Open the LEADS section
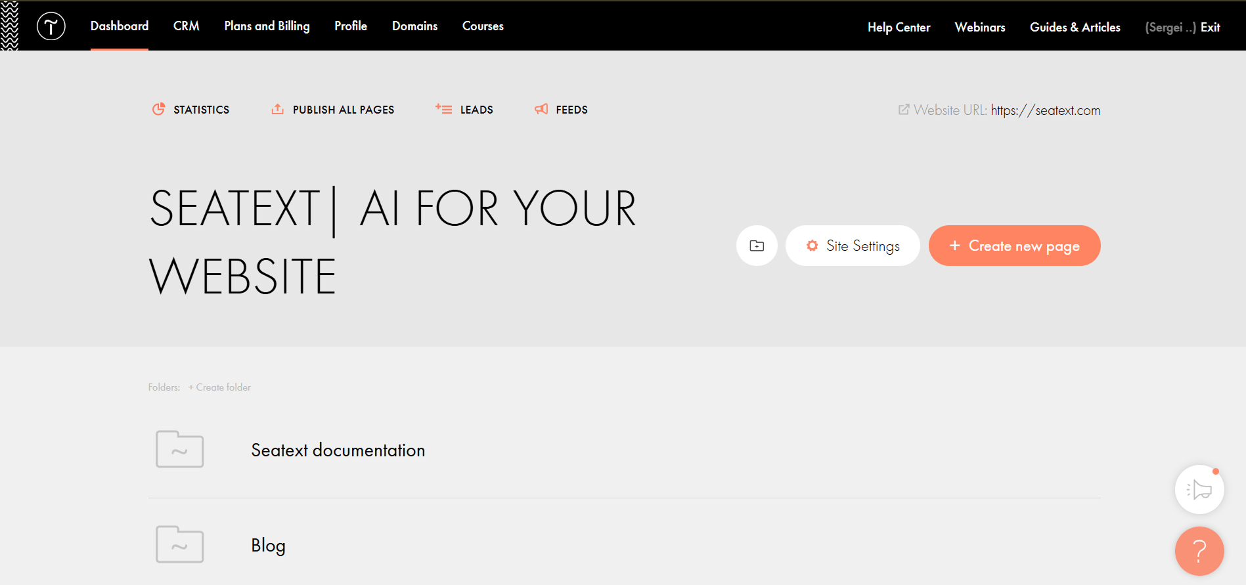 coord(477,110)
